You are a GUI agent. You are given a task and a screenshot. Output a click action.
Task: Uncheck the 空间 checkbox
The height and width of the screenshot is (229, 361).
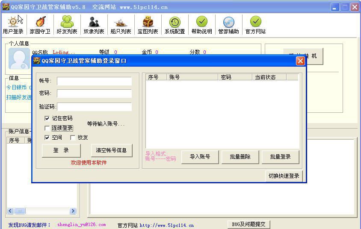pyautogui.click(x=47, y=138)
